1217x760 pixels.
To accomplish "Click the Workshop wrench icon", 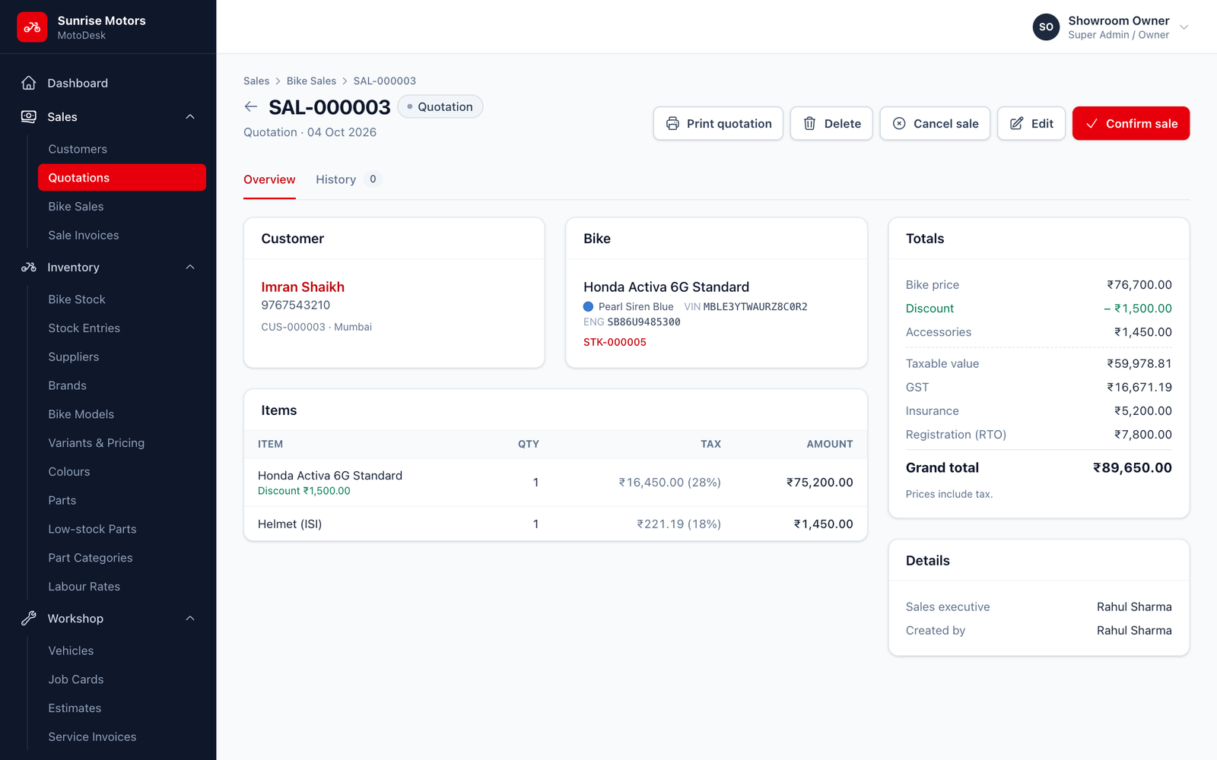I will pos(29,618).
